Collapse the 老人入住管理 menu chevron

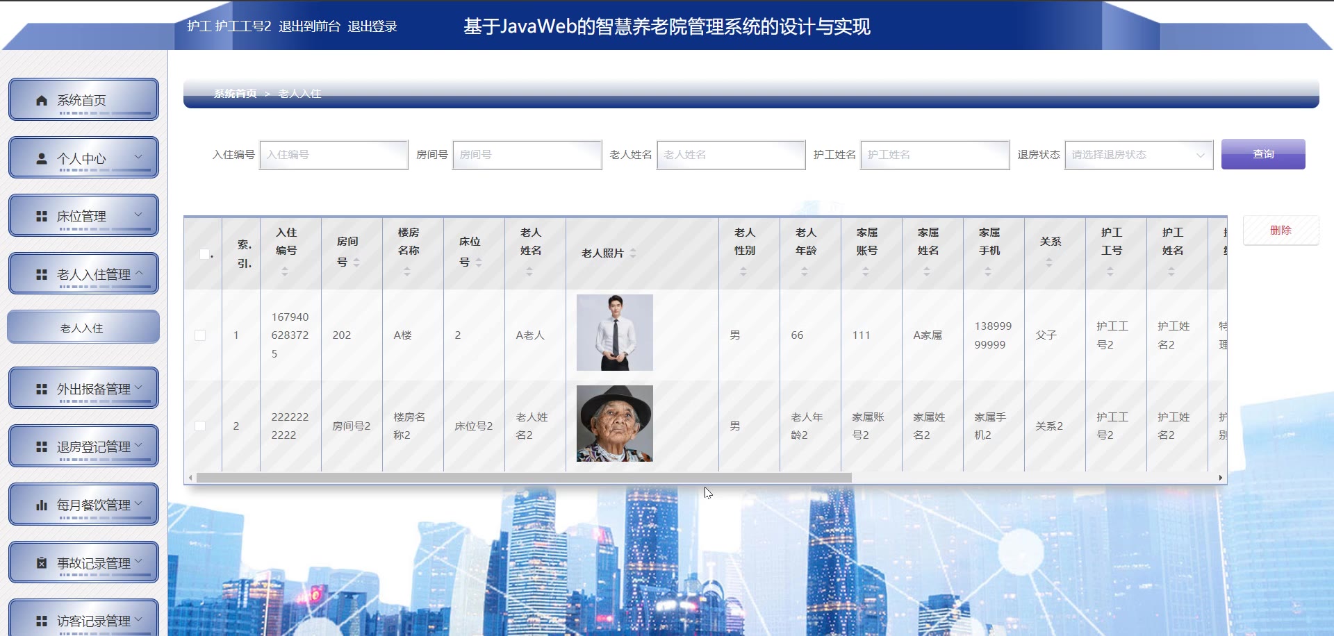click(x=139, y=273)
